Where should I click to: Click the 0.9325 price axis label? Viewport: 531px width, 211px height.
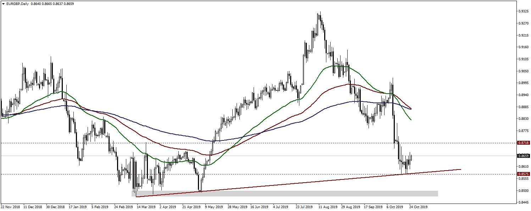(x=523, y=11)
